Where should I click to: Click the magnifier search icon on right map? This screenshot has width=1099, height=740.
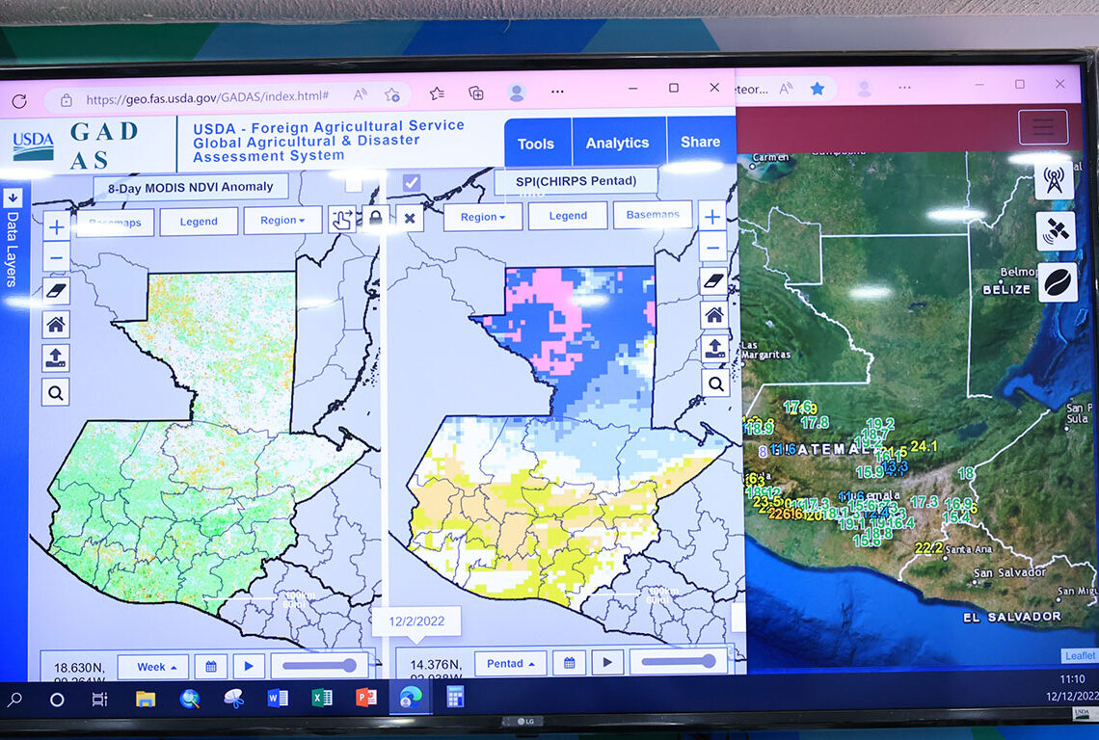point(714,383)
